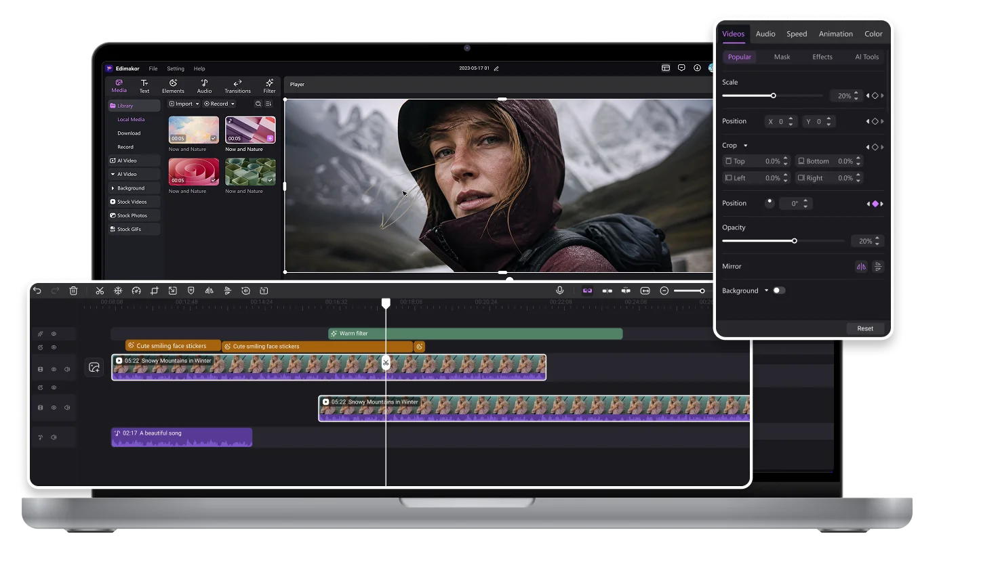Screen dimensions: 998x566
Task: Flip vertically using the Mirror icon
Action: coord(878,267)
